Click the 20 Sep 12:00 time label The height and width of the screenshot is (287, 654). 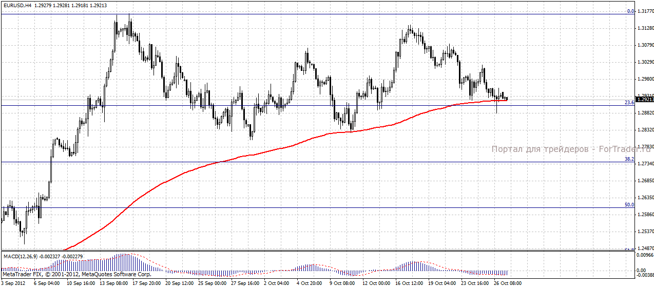[180, 283]
